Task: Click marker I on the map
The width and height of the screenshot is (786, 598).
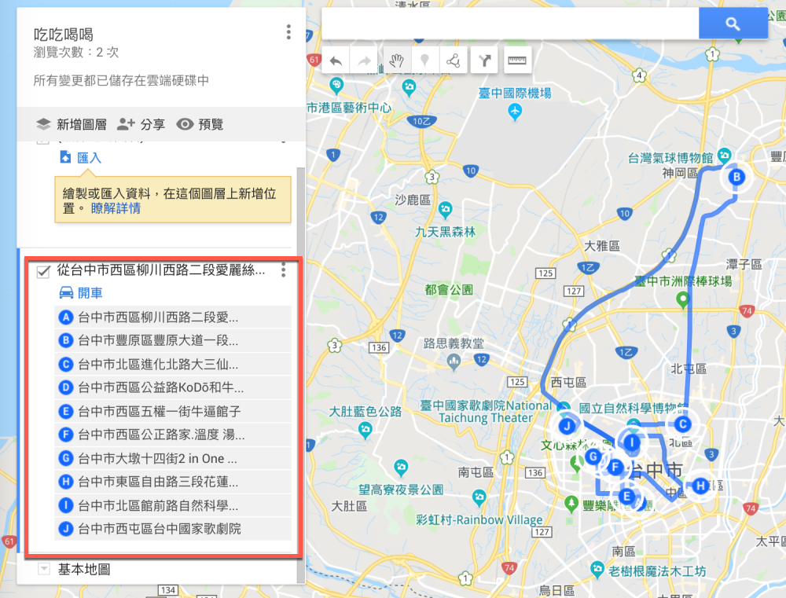Action: click(x=632, y=442)
